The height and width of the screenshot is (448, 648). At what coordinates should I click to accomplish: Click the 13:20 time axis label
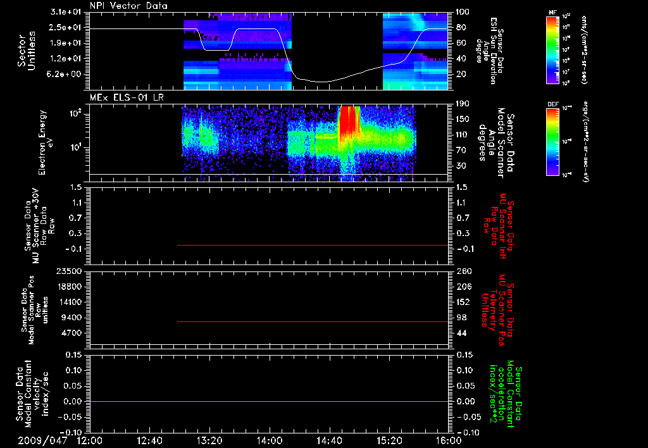coord(209,440)
